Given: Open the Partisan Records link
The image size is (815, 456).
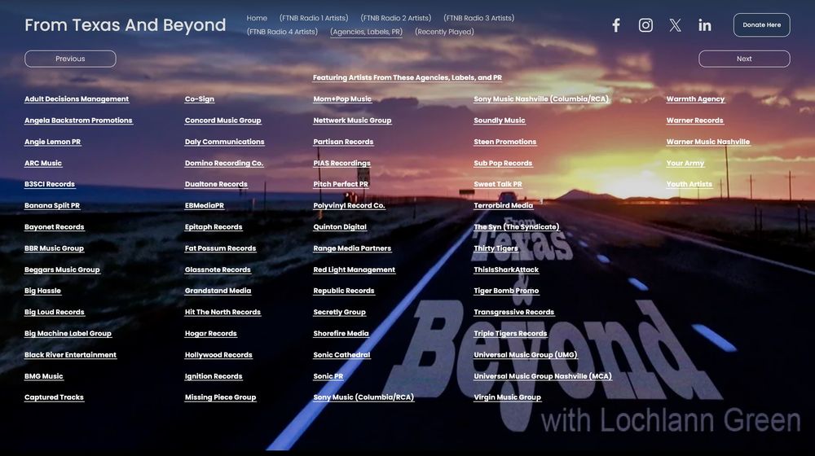Looking at the screenshot, I should click(343, 141).
